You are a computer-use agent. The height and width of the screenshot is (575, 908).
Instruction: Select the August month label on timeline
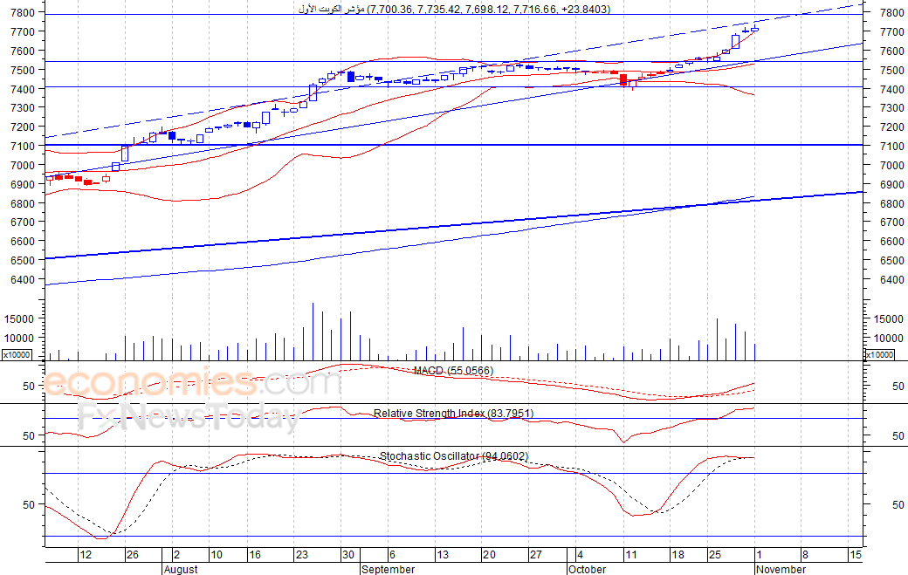[181, 569]
